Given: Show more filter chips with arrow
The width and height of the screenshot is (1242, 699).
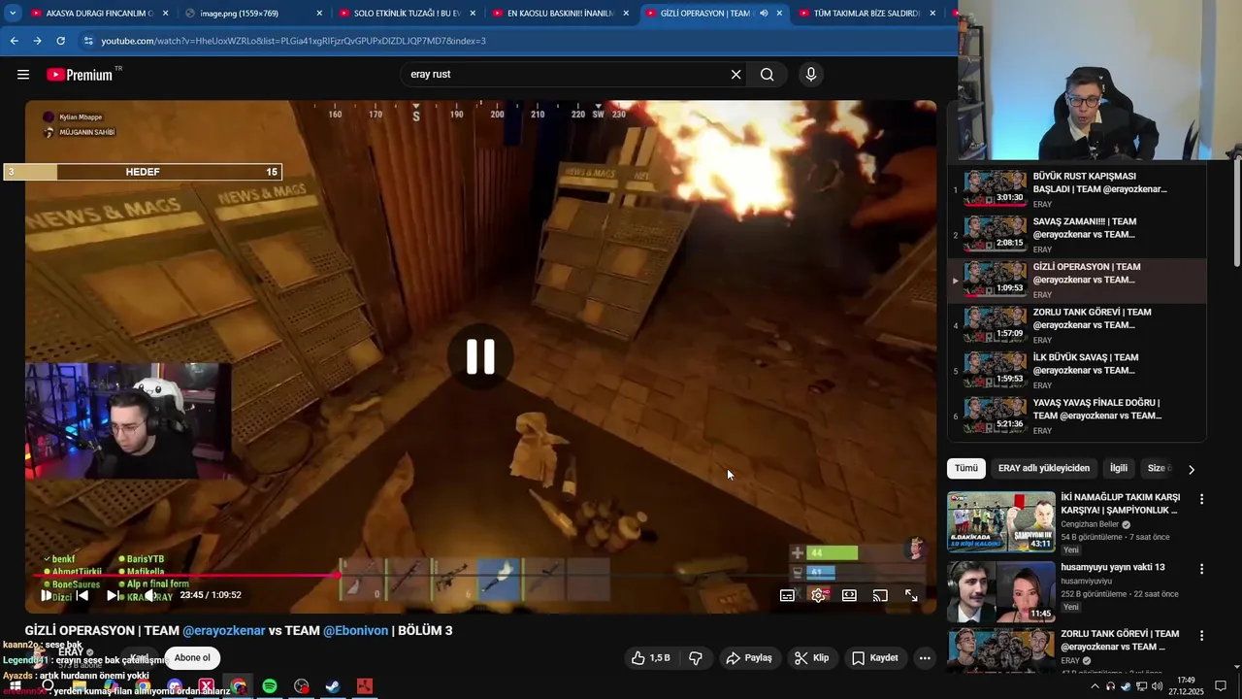Looking at the screenshot, I should pyautogui.click(x=1192, y=469).
